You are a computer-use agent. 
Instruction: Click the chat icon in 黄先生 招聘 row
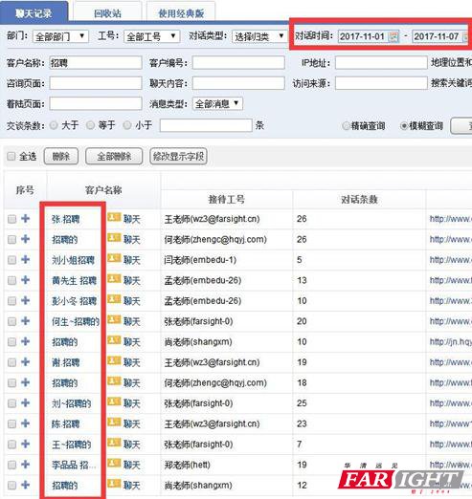coord(114,279)
